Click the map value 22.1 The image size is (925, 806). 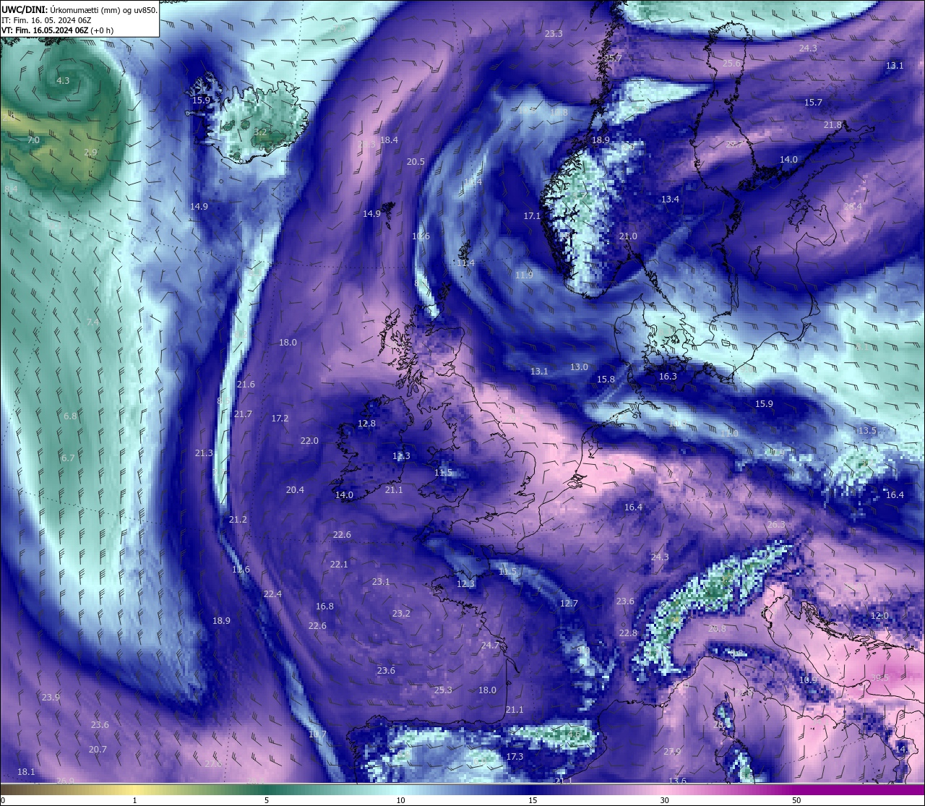(x=339, y=564)
